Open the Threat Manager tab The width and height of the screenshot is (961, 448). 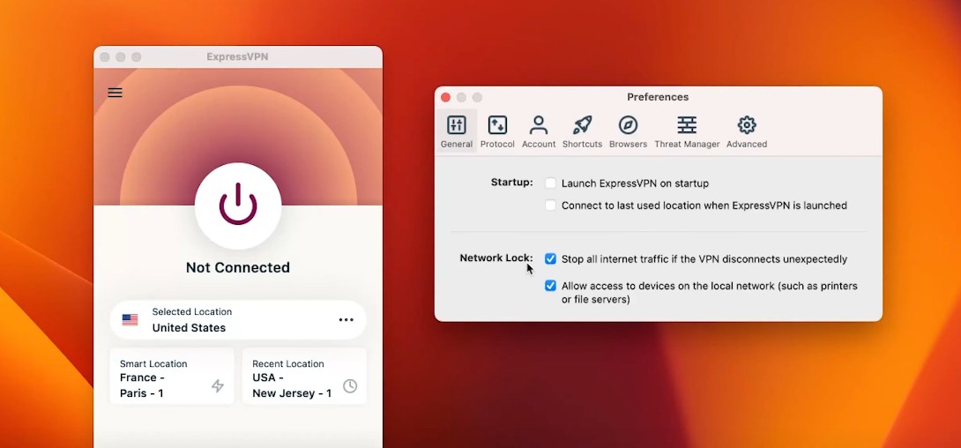(x=687, y=131)
